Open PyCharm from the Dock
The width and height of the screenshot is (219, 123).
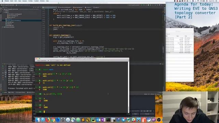[93, 120]
